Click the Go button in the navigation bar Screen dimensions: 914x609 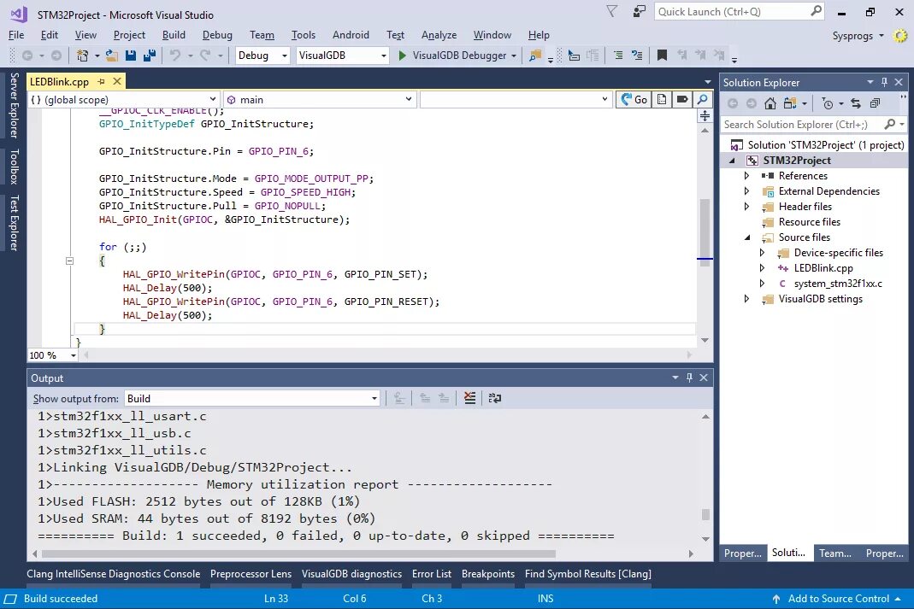634,100
